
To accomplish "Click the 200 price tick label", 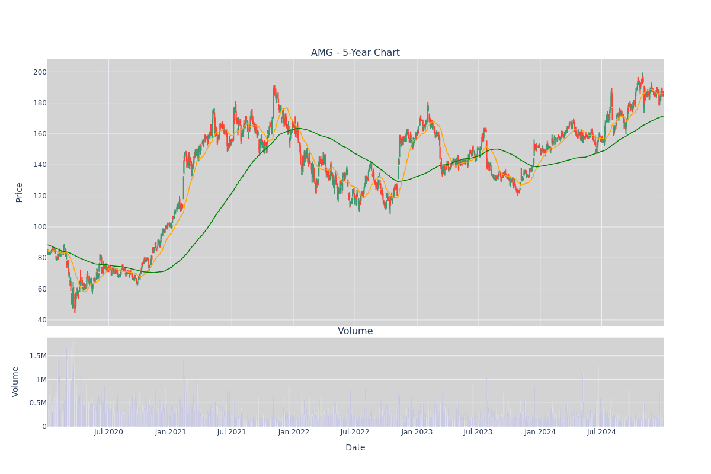I will [x=40, y=72].
